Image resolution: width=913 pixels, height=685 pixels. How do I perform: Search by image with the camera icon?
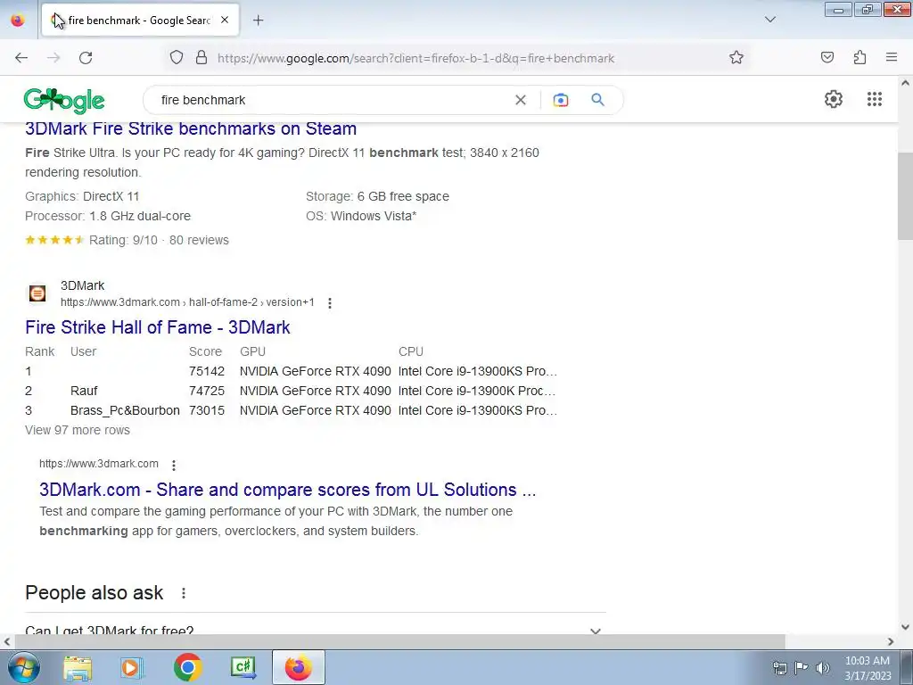561,100
